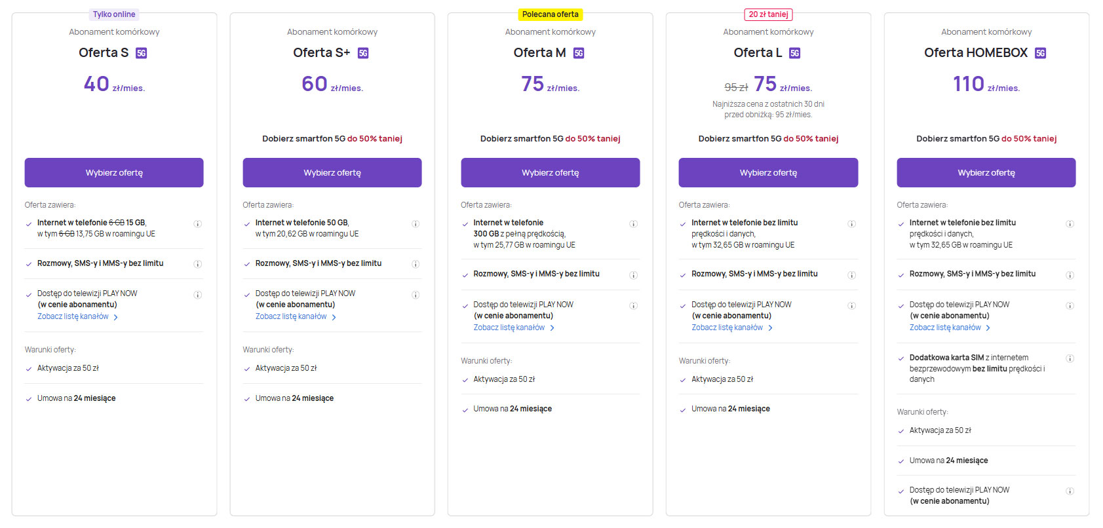The width and height of the screenshot is (1103, 528).
Task: Show info for Oferta L internet bez limitu
Action: (852, 224)
